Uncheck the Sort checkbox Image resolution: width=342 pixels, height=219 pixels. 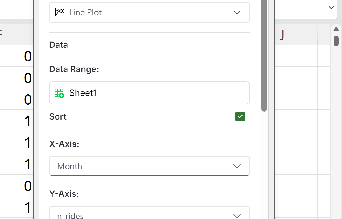click(x=240, y=116)
